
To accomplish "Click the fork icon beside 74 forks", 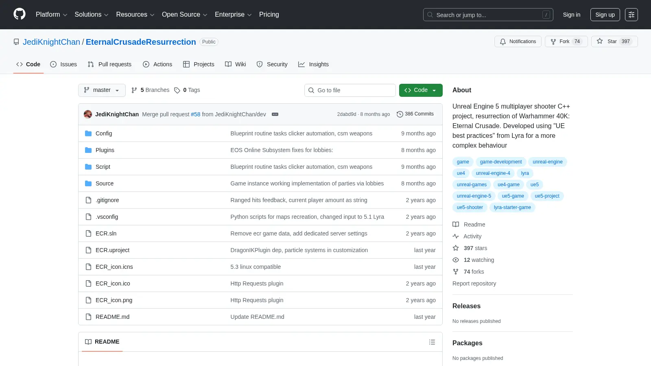I will click(x=456, y=272).
